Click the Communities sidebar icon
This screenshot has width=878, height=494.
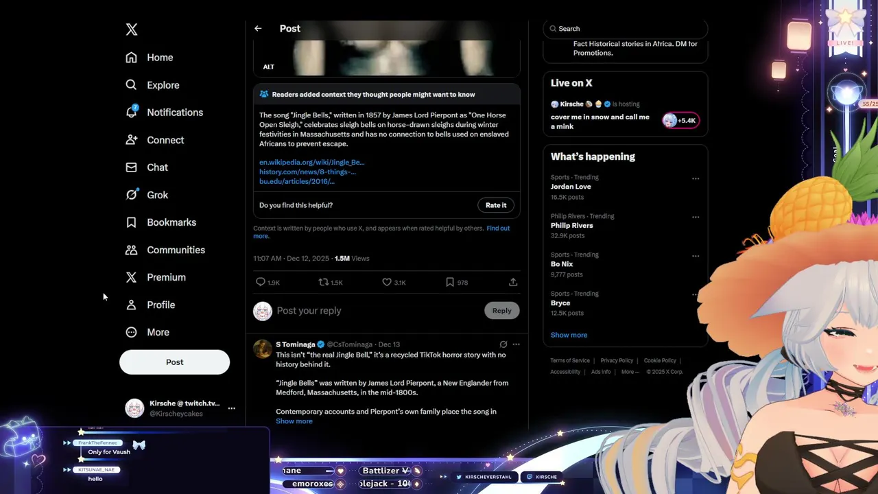click(131, 250)
